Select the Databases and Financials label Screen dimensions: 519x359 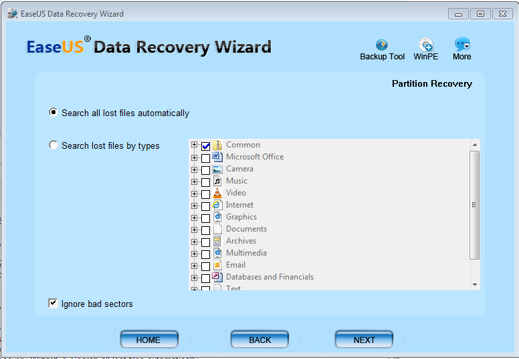pyautogui.click(x=270, y=277)
